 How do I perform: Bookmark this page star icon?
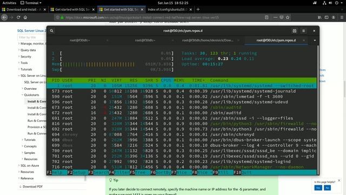(x=288, y=17)
